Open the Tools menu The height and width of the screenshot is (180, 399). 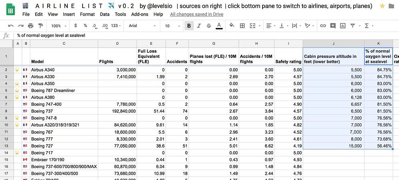point(120,14)
